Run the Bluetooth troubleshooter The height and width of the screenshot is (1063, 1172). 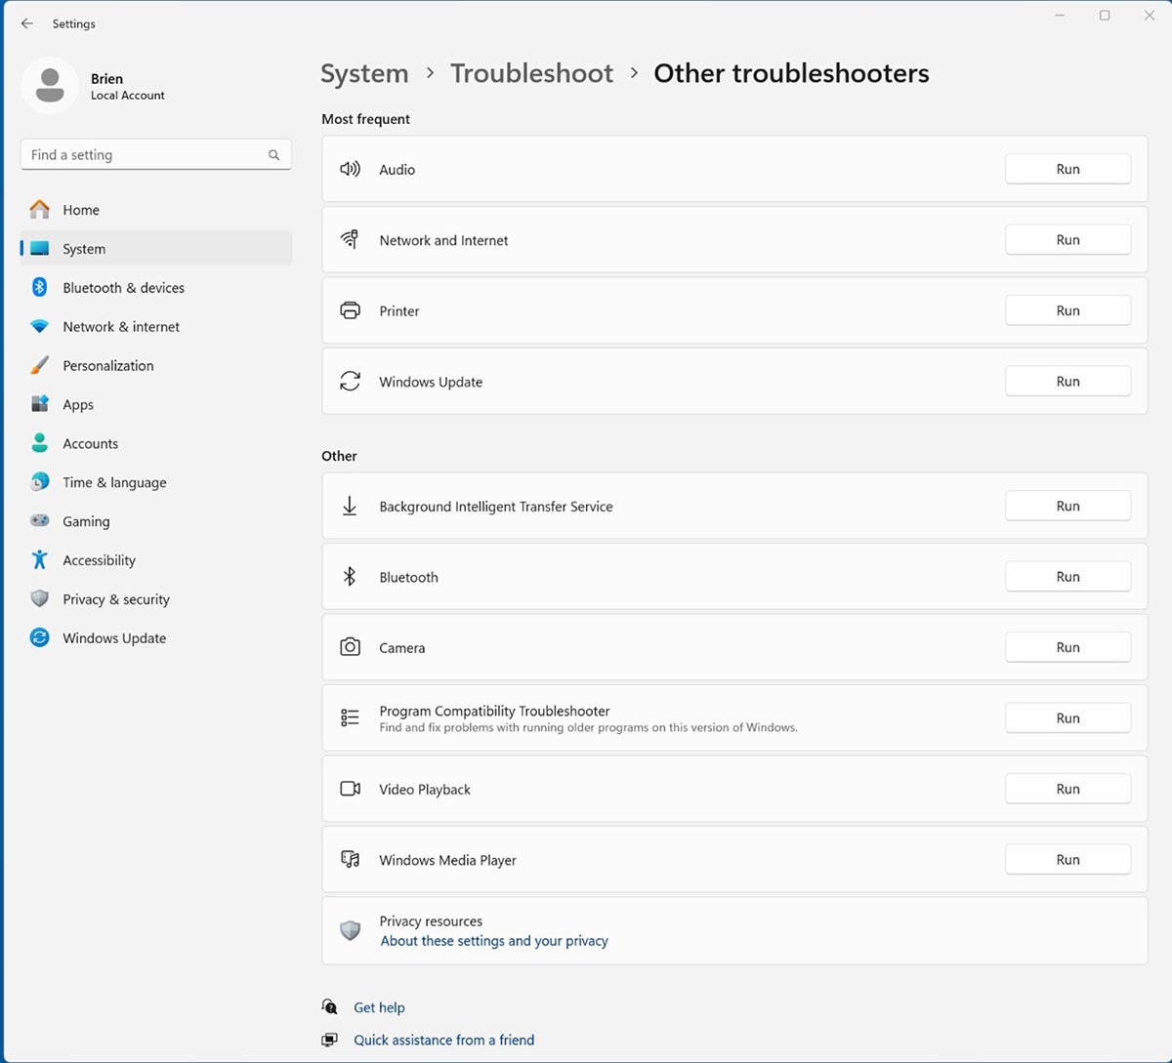pos(1067,577)
